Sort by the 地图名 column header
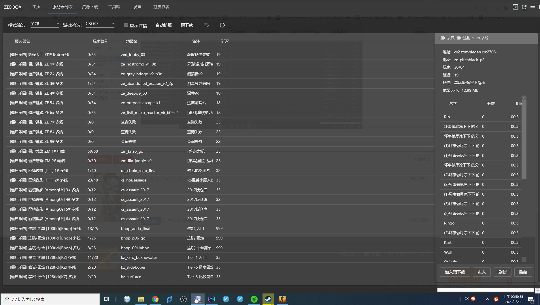The image size is (540, 305). (x=132, y=41)
